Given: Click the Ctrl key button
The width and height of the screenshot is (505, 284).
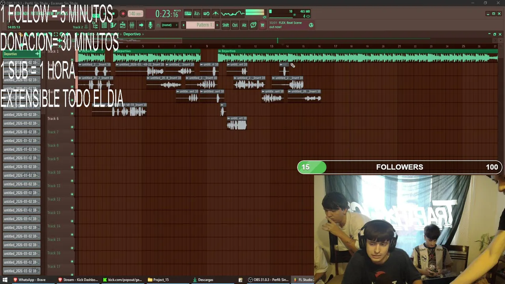Looking at the screenshot, I should click(x=235, y=25).
